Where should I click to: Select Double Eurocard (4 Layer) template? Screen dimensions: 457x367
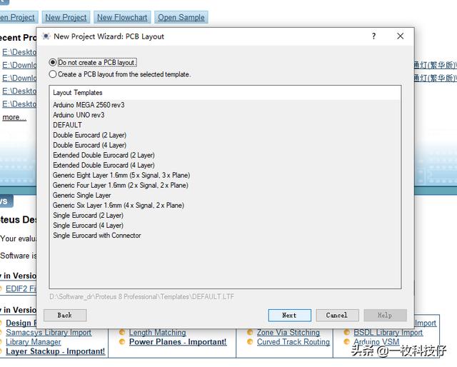click(x=89, y=145)
